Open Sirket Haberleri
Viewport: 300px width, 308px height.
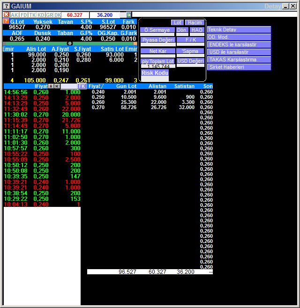click(x=239, y=67)
